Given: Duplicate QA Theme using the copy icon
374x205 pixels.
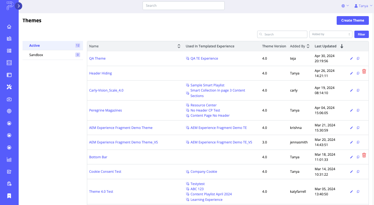Looking at the screenshot, I should pos(358,58).
